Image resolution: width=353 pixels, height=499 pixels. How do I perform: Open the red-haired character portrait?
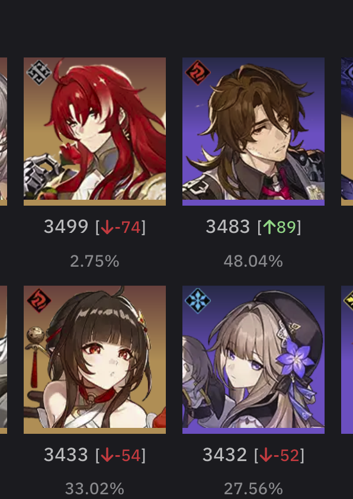[x=95, y=132]
